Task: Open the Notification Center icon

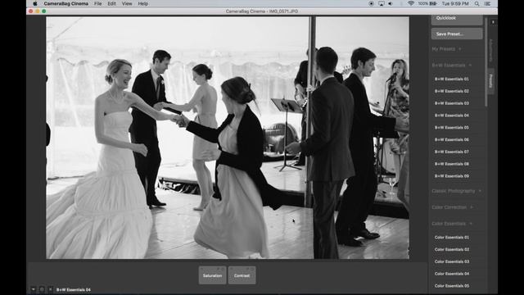Action: pos(488,3)
